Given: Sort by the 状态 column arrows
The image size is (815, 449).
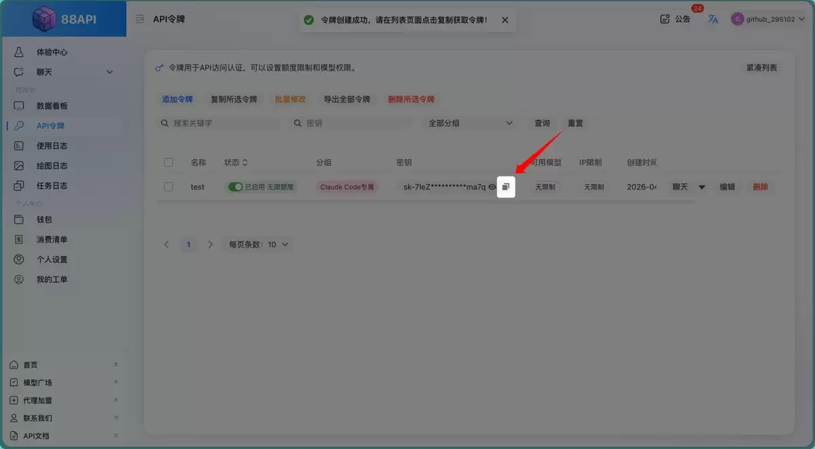Looking at the screenshot, I should point(245,162).
